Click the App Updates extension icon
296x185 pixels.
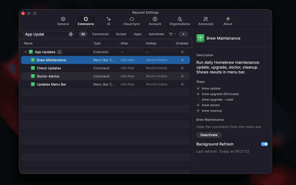tap(31, 52)
